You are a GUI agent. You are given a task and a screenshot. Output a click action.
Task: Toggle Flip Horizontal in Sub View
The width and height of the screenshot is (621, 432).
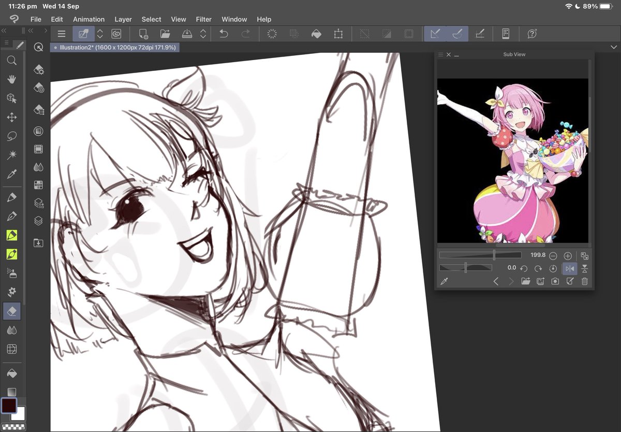point(570,268)
